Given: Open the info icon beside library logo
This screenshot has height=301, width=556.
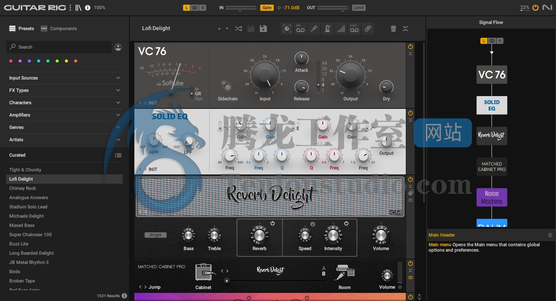Looking at the screenshot, I should [88, 8].
